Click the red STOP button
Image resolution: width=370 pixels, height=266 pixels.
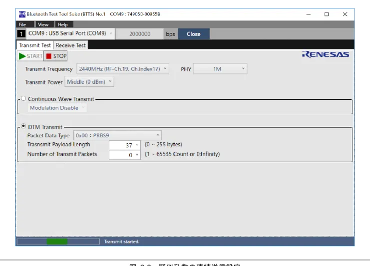(55, 56)
